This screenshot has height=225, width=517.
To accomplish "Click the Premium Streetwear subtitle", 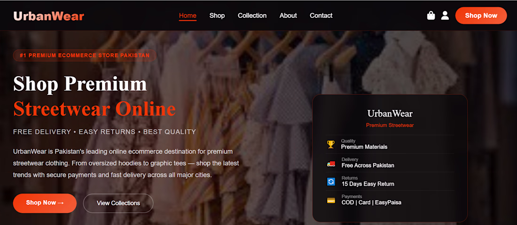I will click(390, 125).
